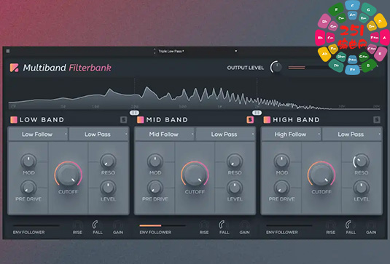Click the OUTPUT LEVEL label
Viewport: 390px width, 264px height.
(x=245, y=68)
